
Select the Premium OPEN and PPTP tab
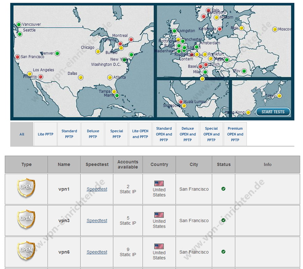coord(235,134)
